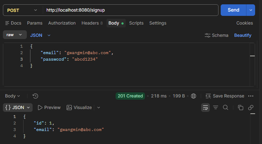Click the request body "gwangmin@abc.com" value

coord(88,53)
